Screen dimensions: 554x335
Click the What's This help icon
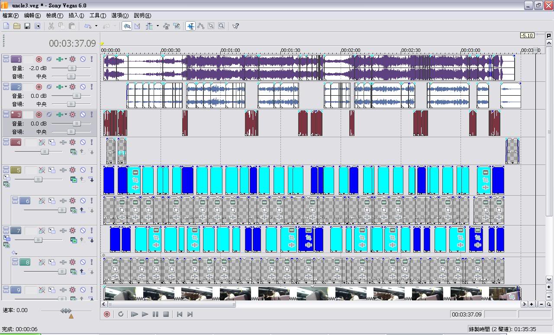click(x=235, y=26)
